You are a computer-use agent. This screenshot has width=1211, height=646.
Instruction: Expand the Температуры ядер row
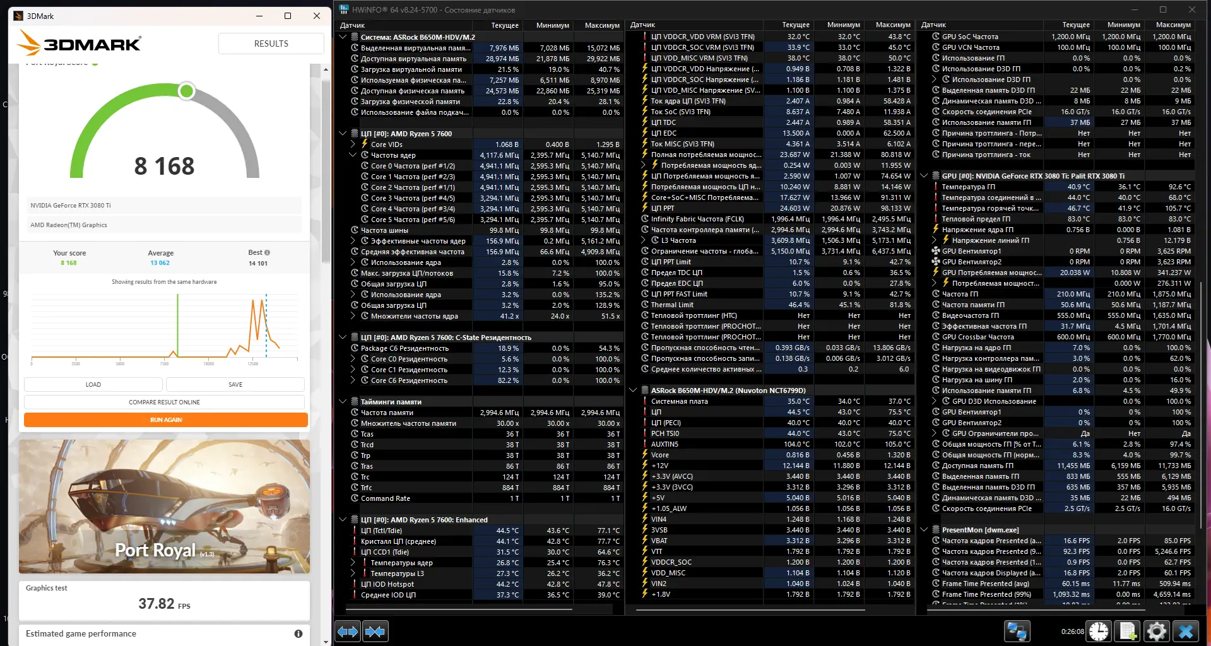click(353, 563)
